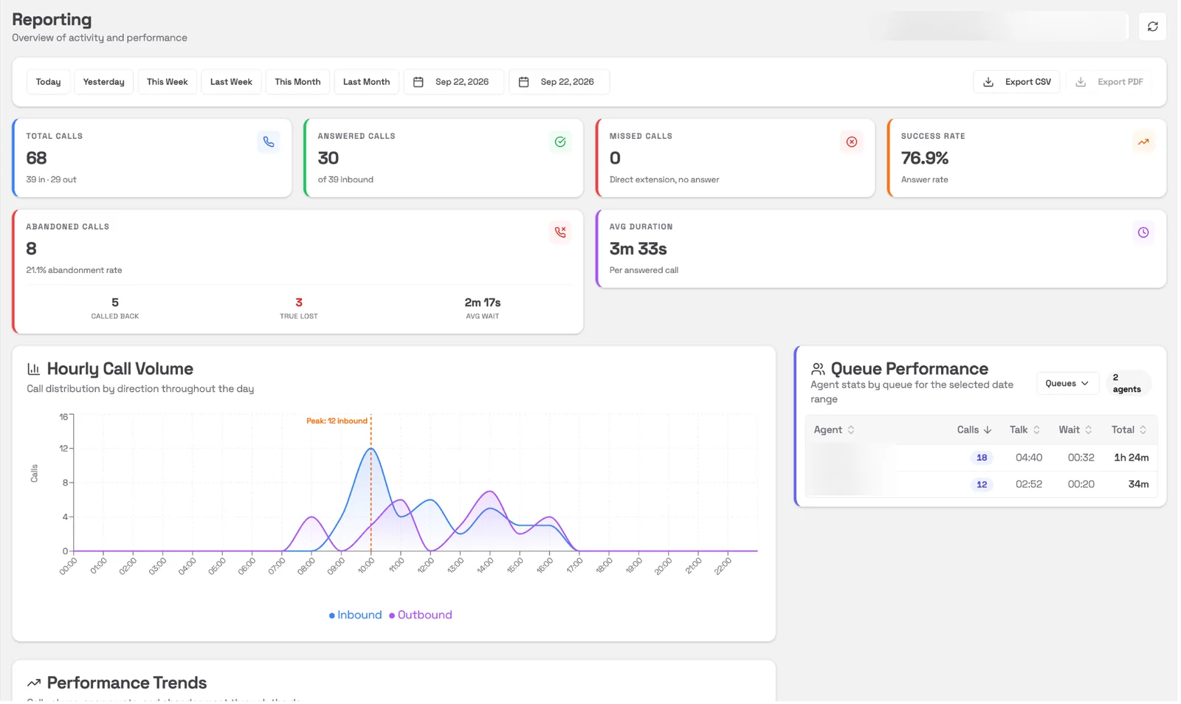Screen dimensions: 1181x704
Task: Sort the table by Agent column
Action: point(834,430)
